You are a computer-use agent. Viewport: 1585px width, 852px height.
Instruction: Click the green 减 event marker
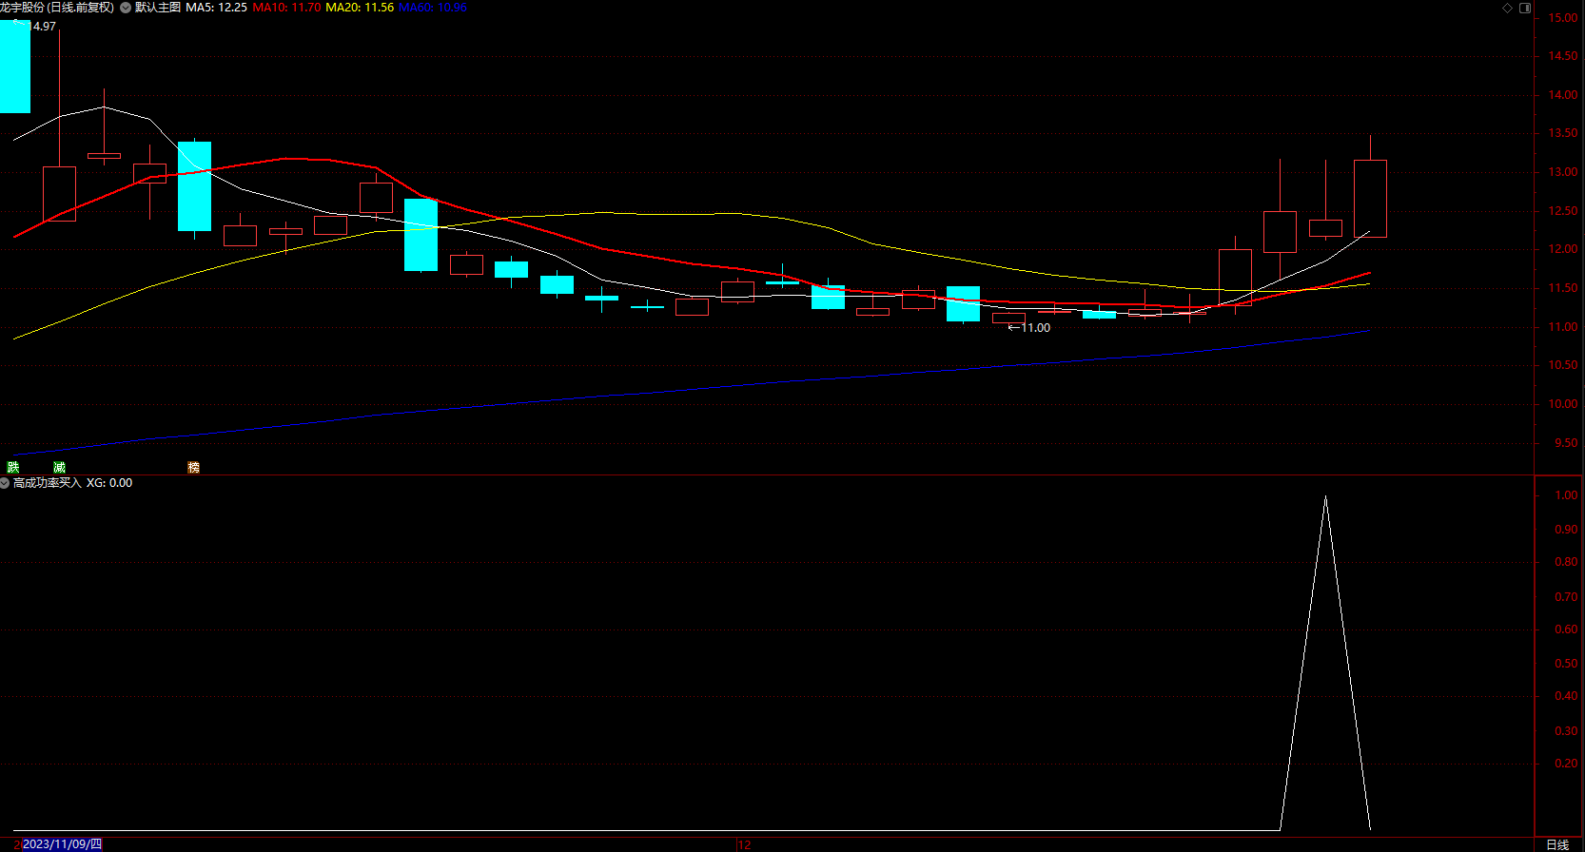click(59, 467)
